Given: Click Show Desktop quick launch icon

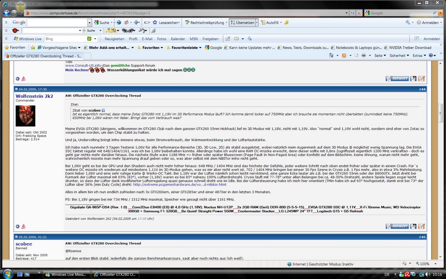Looking at the screenshot, I should (20, 274).
